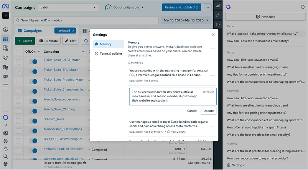Viewport: 308px width, 170px height.
Task: Open the Campaign column header dropdown
Action: (83, 52)
